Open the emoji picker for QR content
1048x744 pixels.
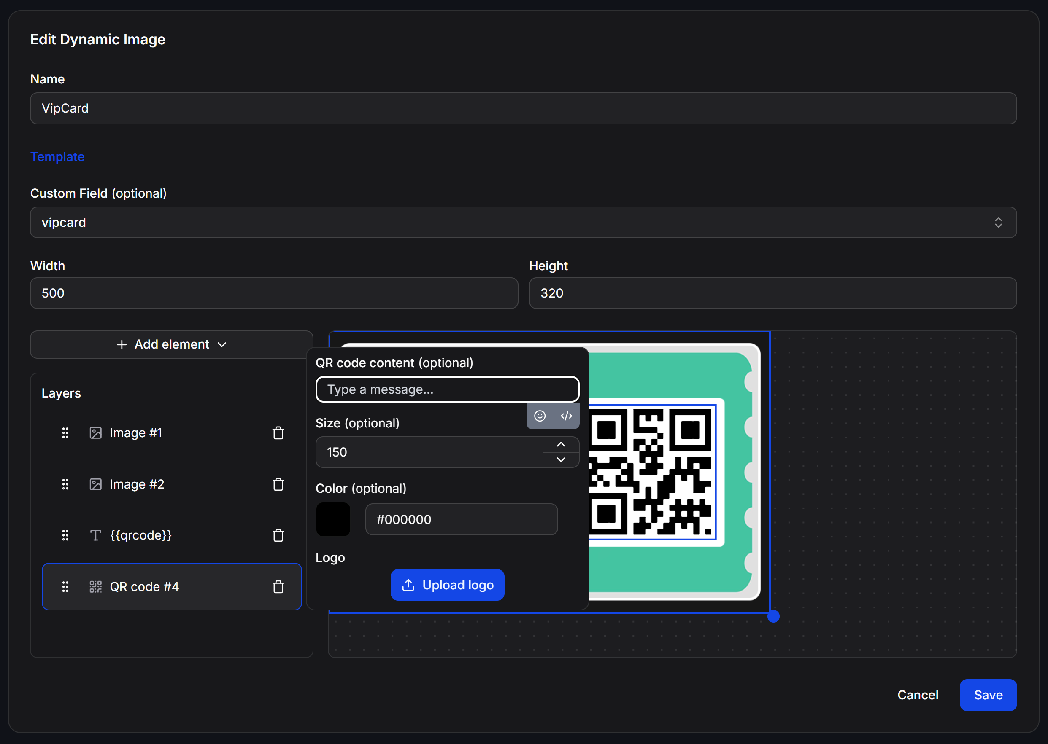coord(540,416)
